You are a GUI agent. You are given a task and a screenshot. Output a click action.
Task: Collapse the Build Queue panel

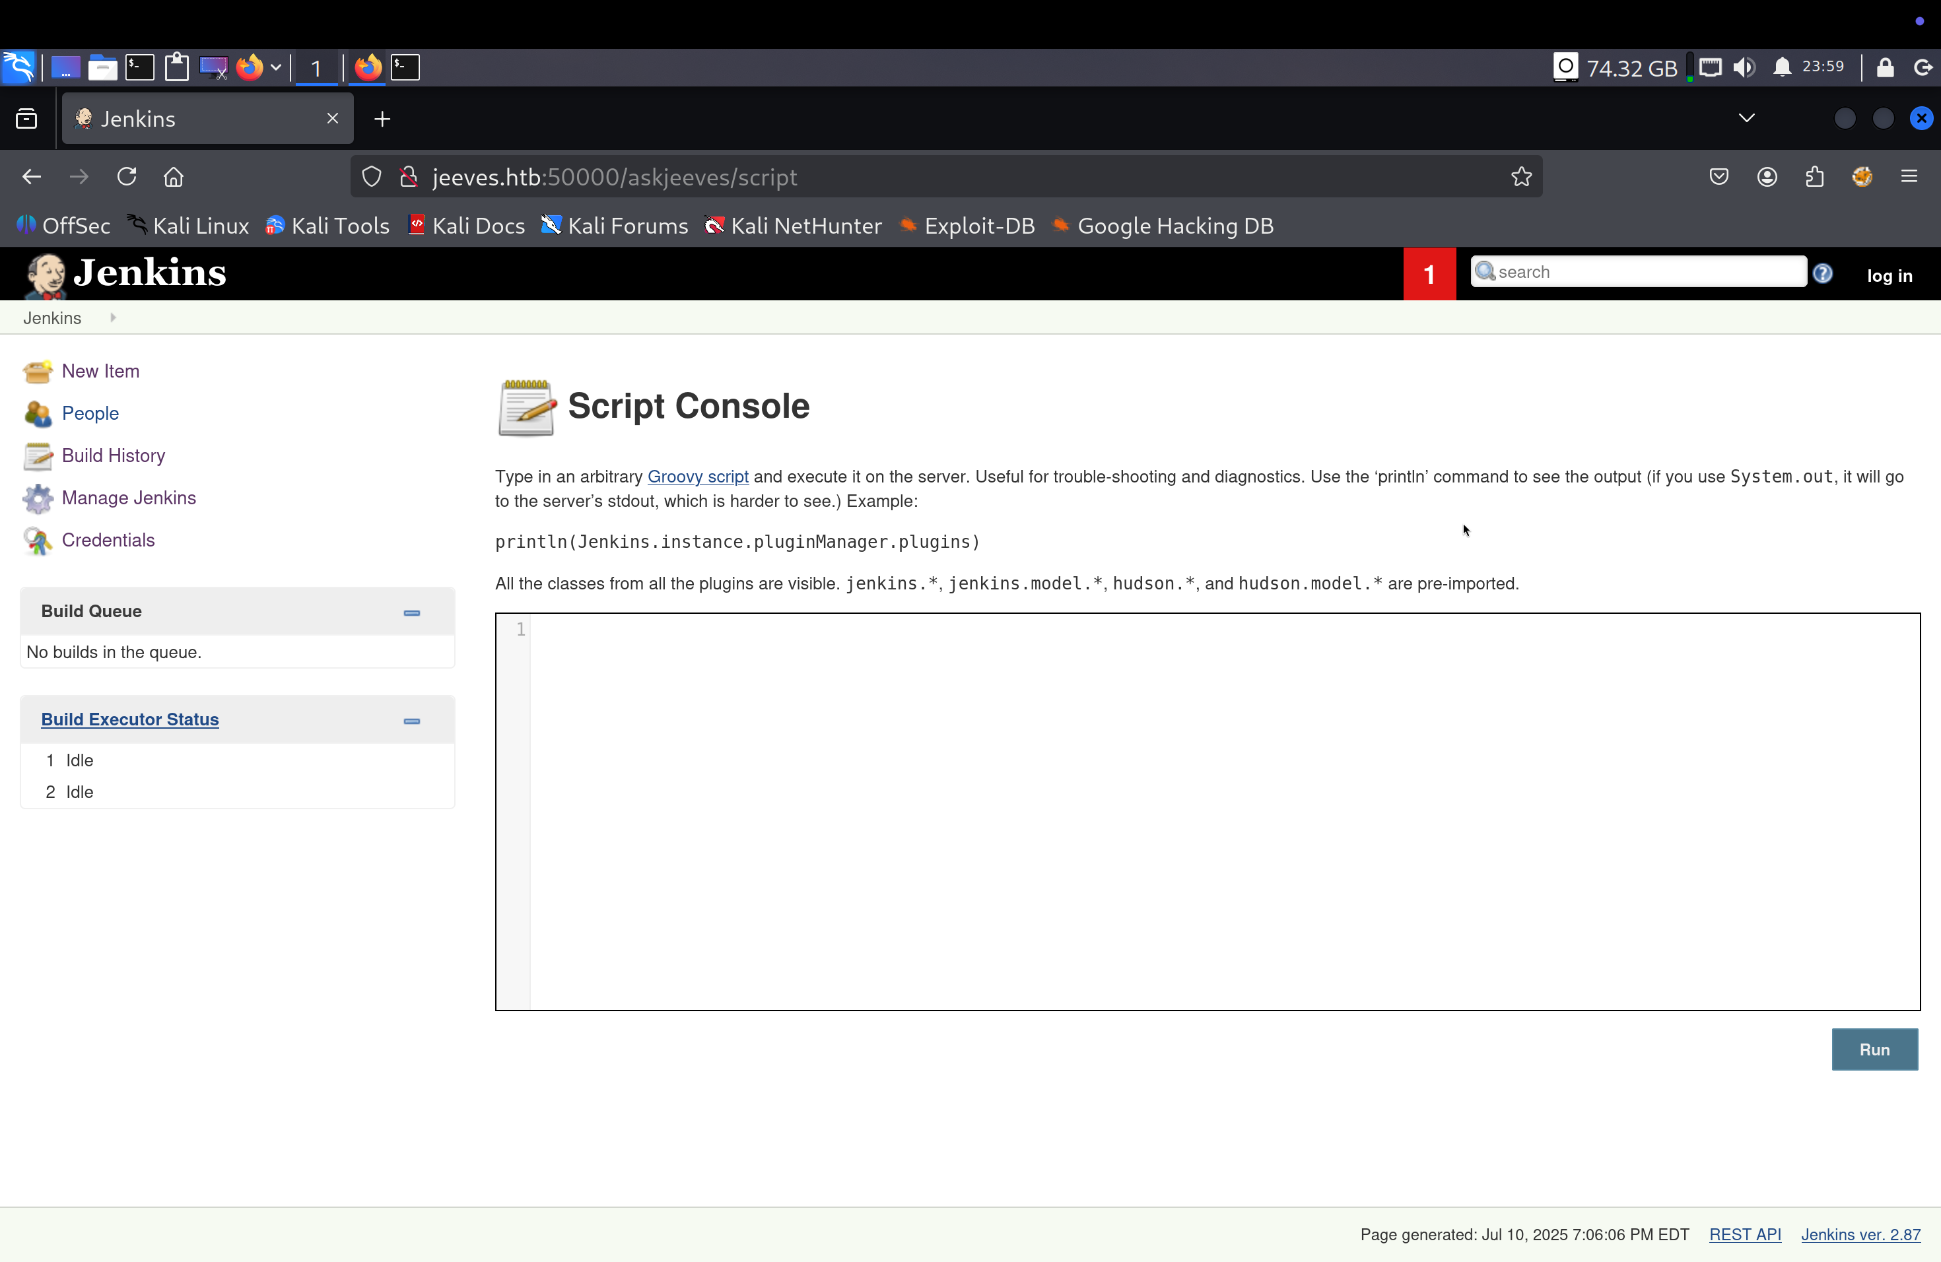click(412, 613)
